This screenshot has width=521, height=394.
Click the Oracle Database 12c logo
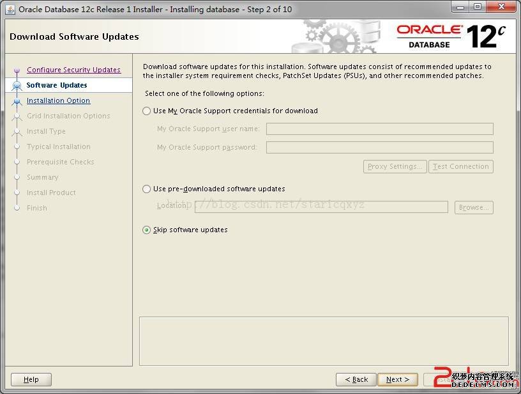point(451,36)
